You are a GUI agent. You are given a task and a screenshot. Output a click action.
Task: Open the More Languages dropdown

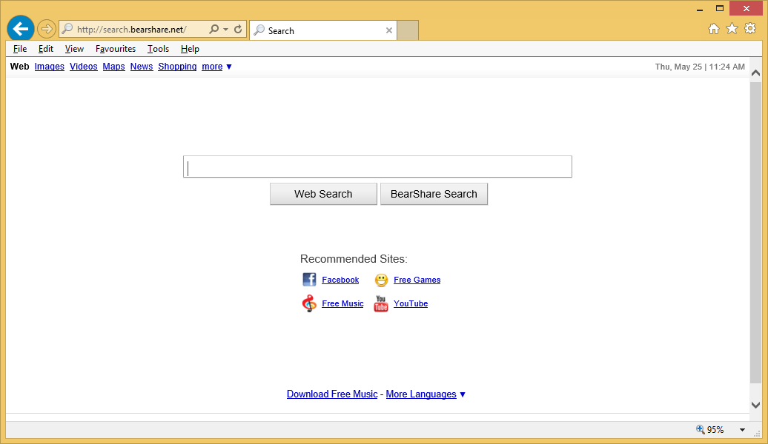[426, 394]
